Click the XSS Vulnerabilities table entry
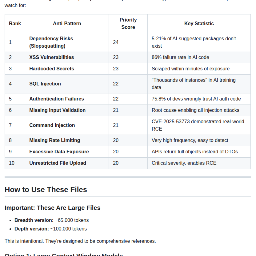The height and width of the screenshot is (256, 256). click(x=51, y=57)
